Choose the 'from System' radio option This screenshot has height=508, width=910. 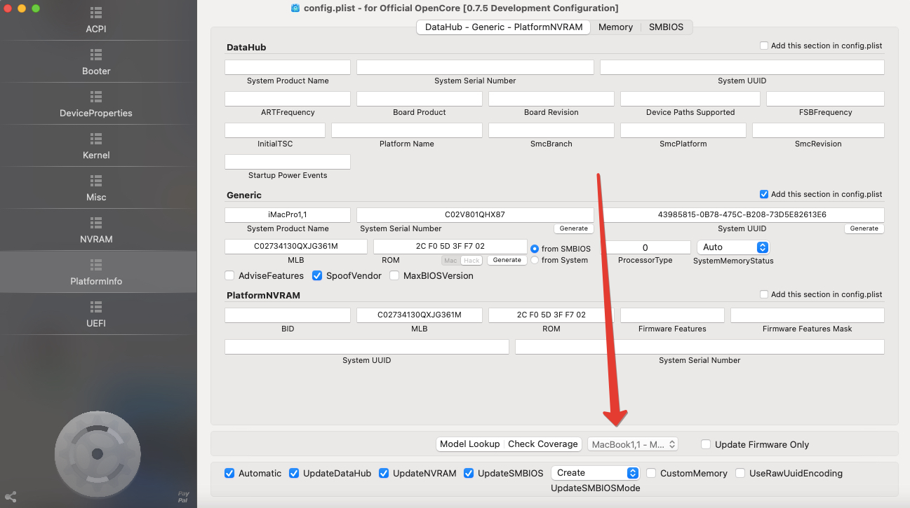[535, 260]
